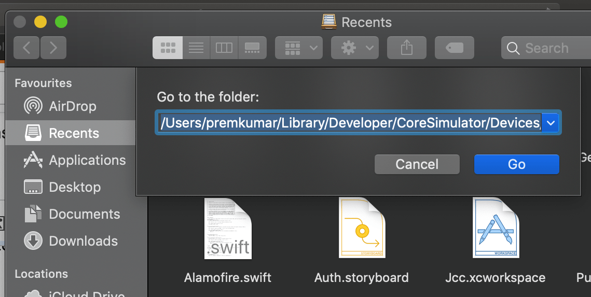
Task: Click the Recents proxy icon in title bar
Action: click(x=328, y=22)
